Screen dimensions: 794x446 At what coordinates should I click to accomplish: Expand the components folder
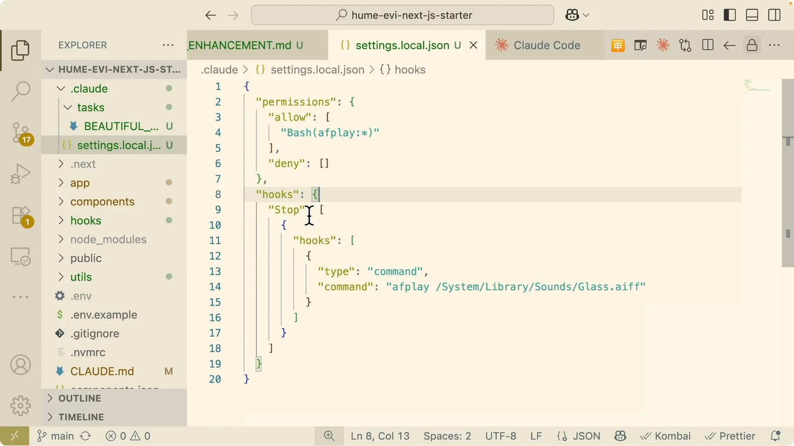tap(114, 202)
